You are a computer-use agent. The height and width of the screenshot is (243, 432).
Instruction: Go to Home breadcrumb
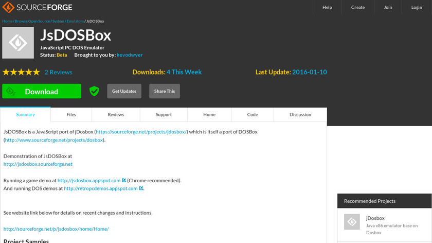point(7,21)
